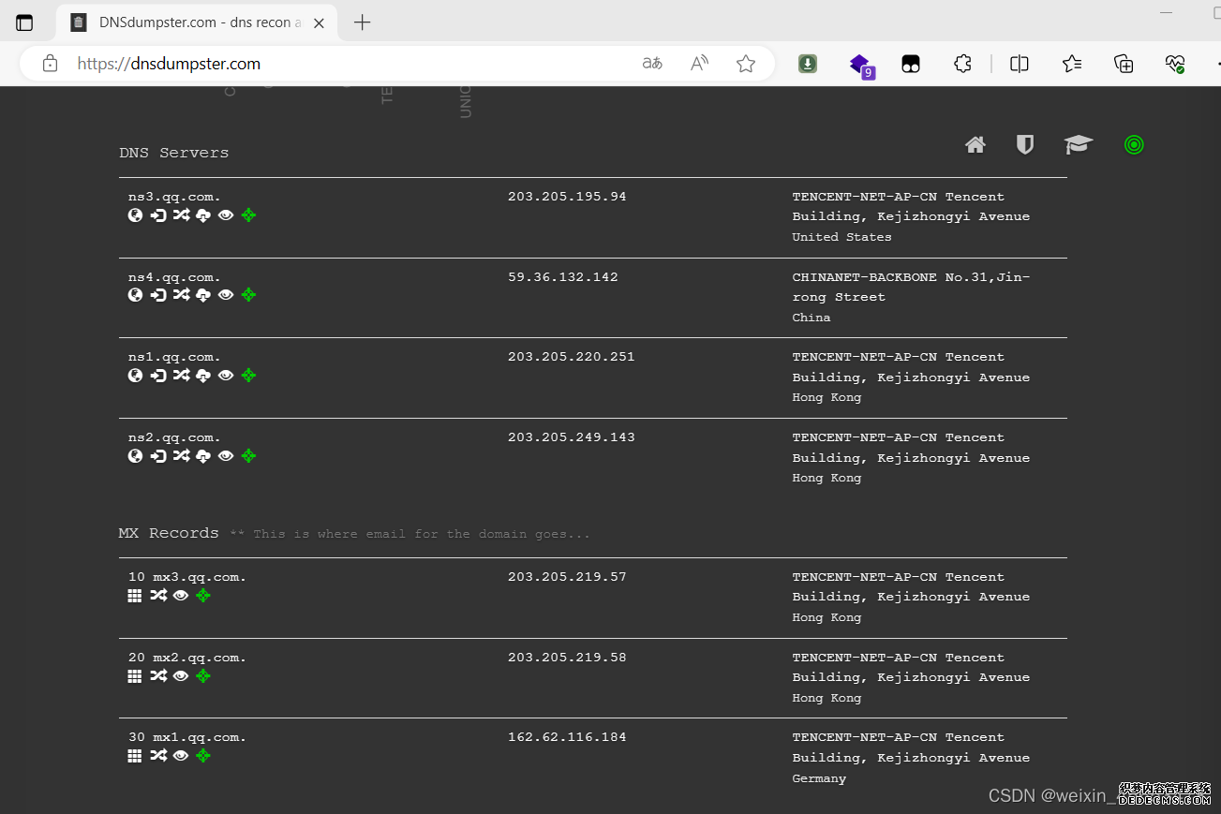Click globe icon under ns3.qq.com
Image resolution: width=1221 pixels, height=814 pixels.
136,215
